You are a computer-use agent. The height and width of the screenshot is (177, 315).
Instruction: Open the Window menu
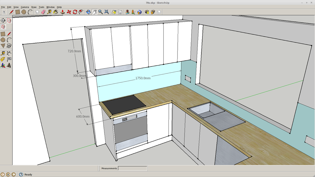(50, 7)
